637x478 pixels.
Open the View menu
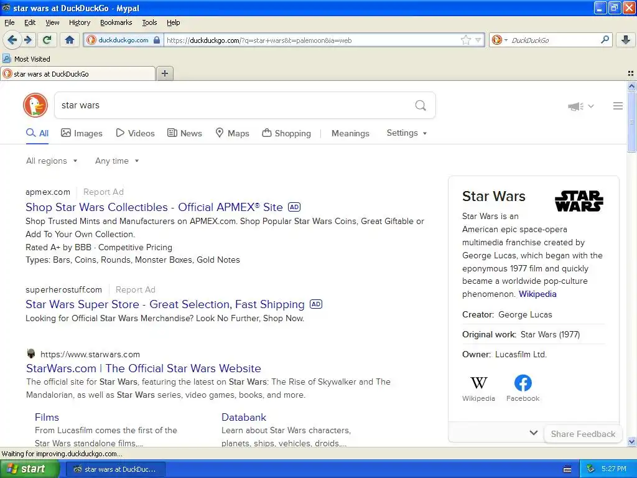(x=52, y=22)
